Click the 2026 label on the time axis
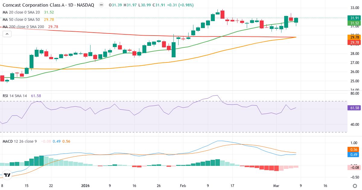 click(85, 186)
